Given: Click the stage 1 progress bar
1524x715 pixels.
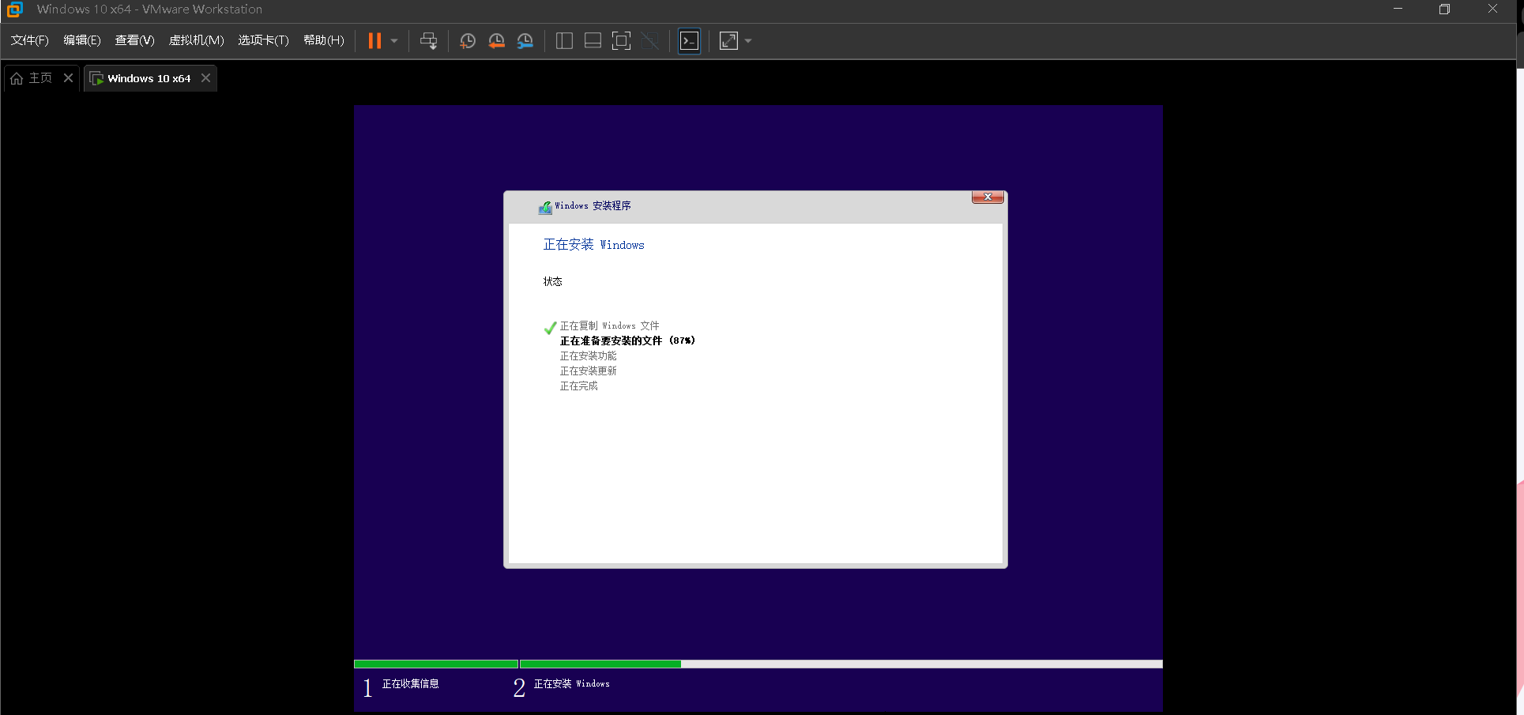Looking at the screenshot, I should (x=436, y=664).
